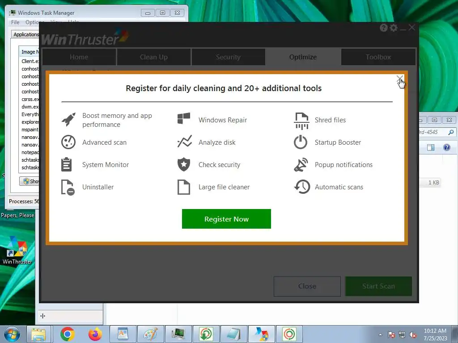Click the 'Automatic scans' label
Screen dimensions: 458x343
click(339, 187)
